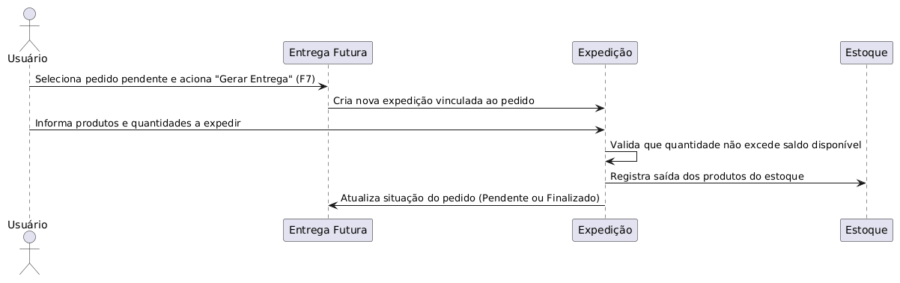Click 'Cria nova expedição vinculada ao pedido' message

434,101
